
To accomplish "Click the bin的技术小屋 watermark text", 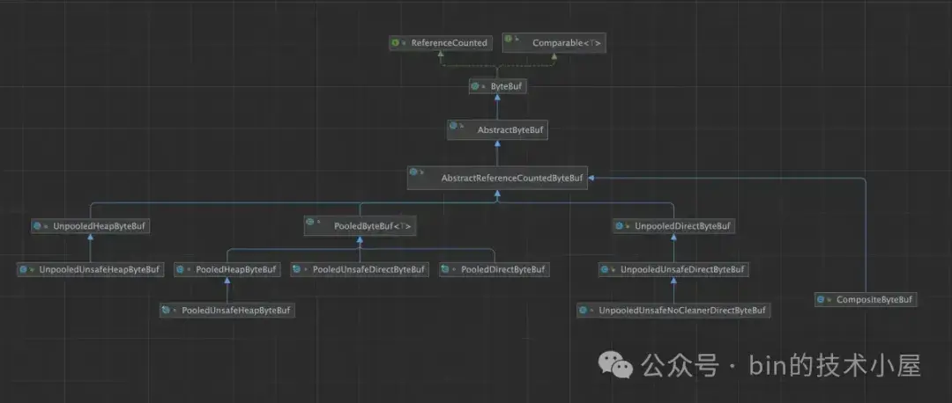I will tap(836, 365).
